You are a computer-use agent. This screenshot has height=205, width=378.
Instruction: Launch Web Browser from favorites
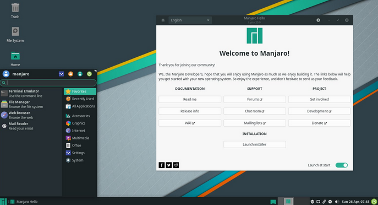(x=31, y=115)
